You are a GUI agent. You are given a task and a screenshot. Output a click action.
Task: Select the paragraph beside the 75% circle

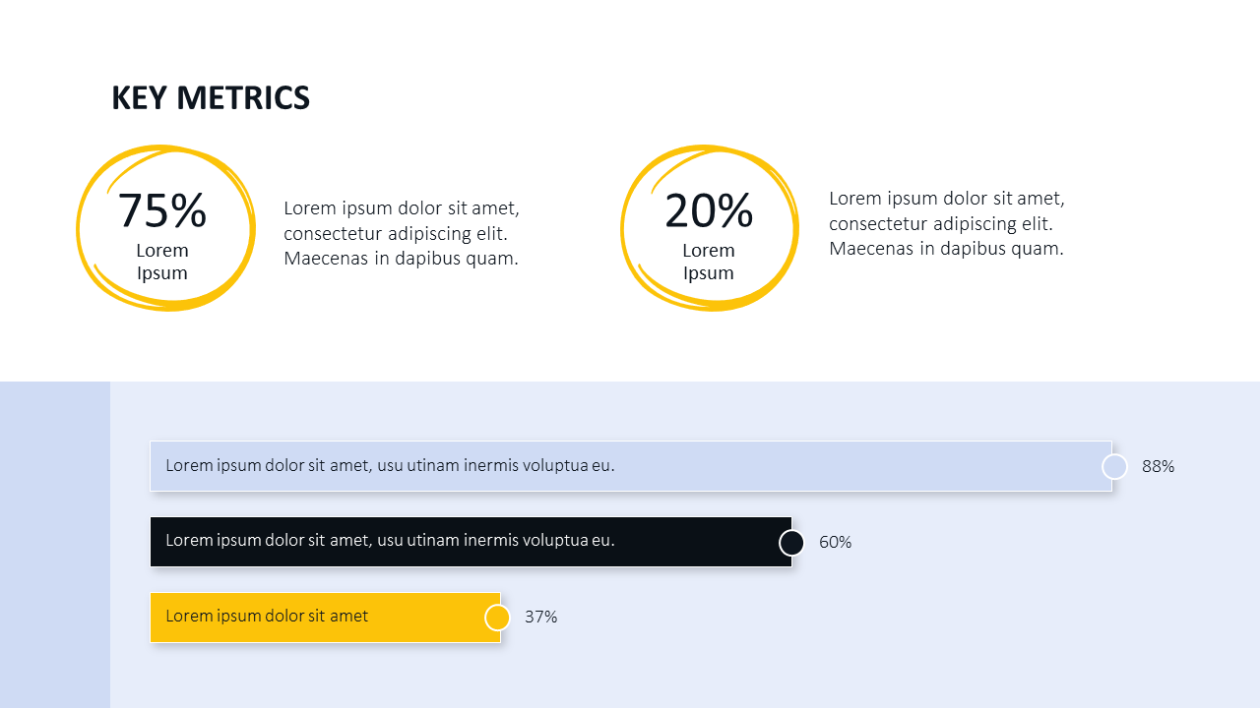402,233
